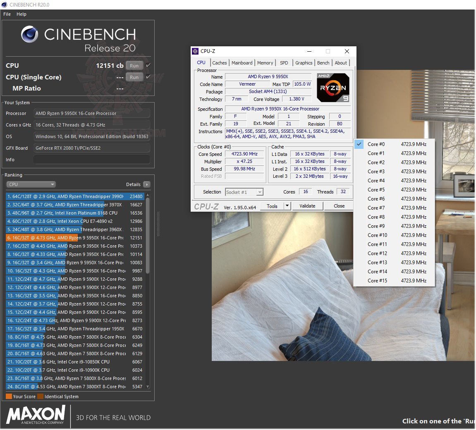Switch to the SPD tab
This screenshot has width=476, height=430.
point(284,63)
